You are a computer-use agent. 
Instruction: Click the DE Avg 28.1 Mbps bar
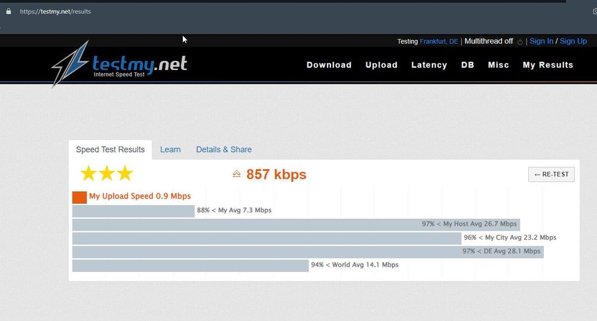[x=308, y=252]
